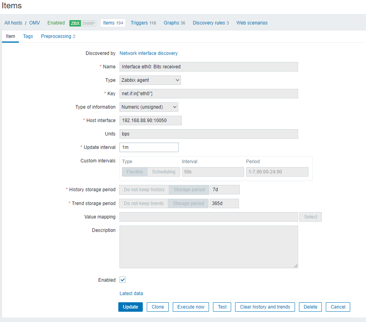This screenshot has height=322, width=366.
Task: Click the history period 7d field
Action: (x=225, y=190)
